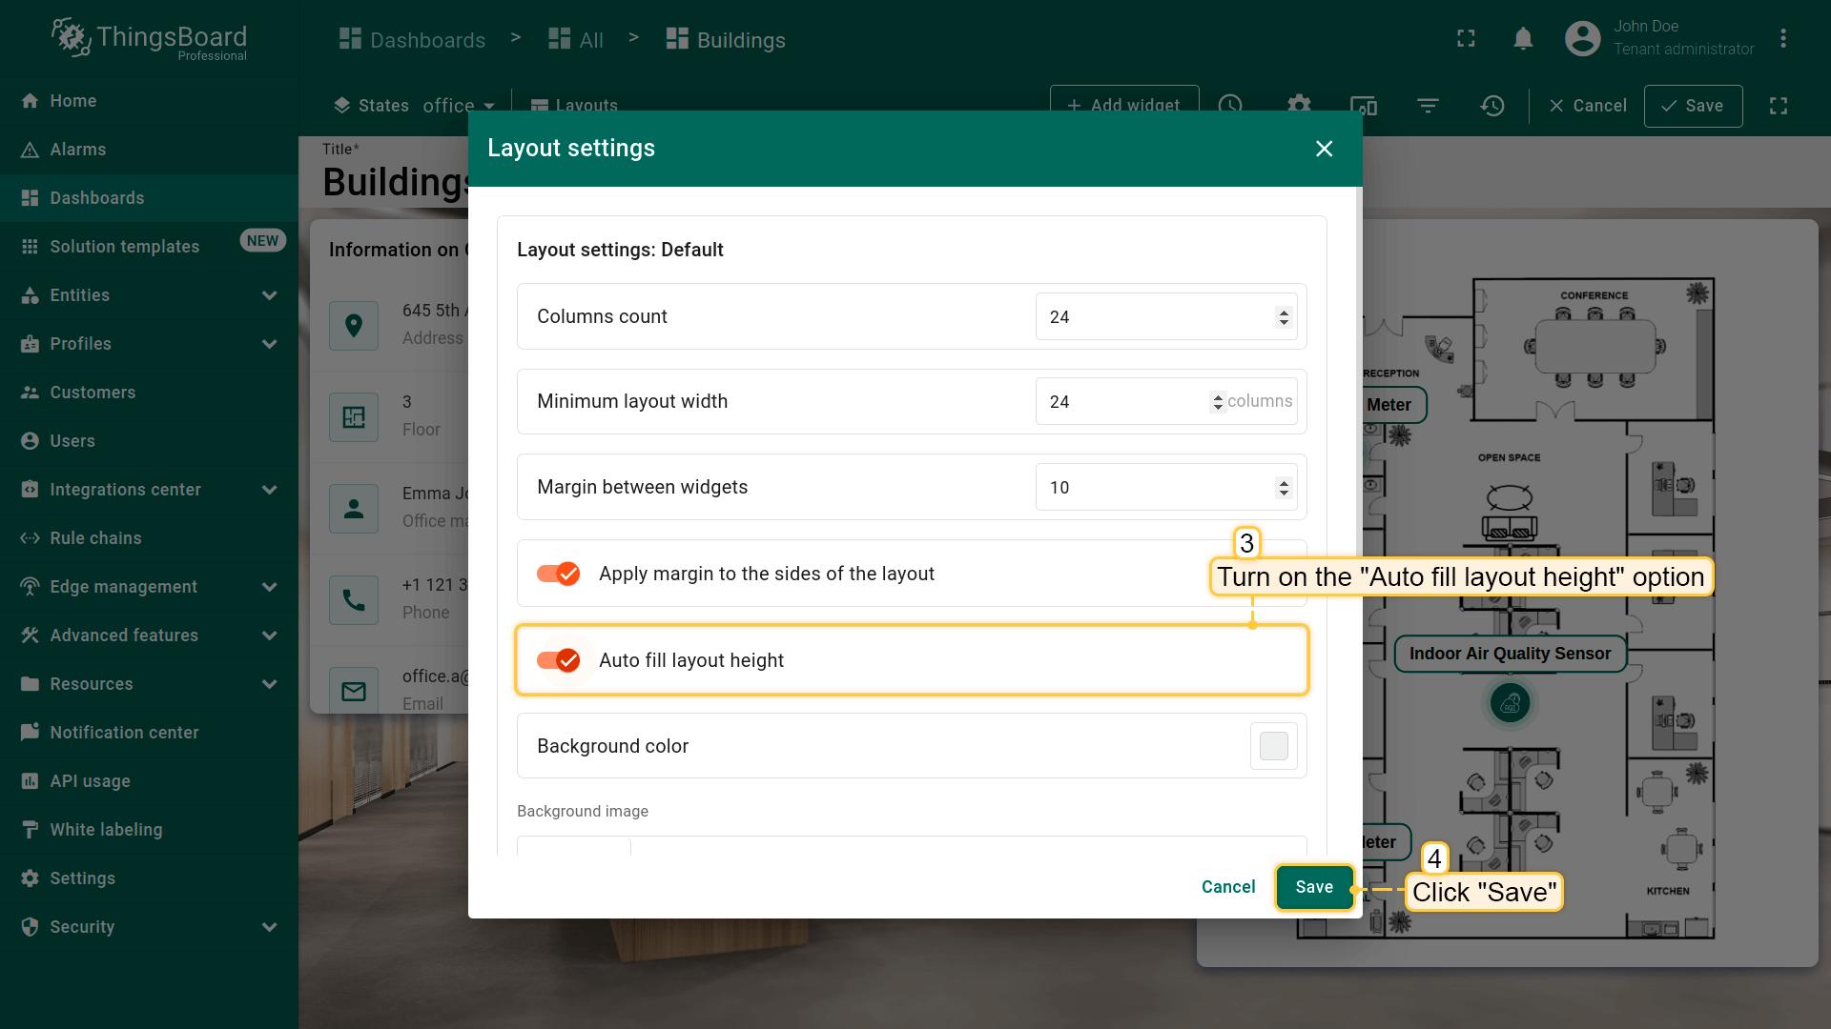The image size is (1831, 1029).
Task: Click Cancel in the Layout settings dialog
Action: [x=1227, y=887]
